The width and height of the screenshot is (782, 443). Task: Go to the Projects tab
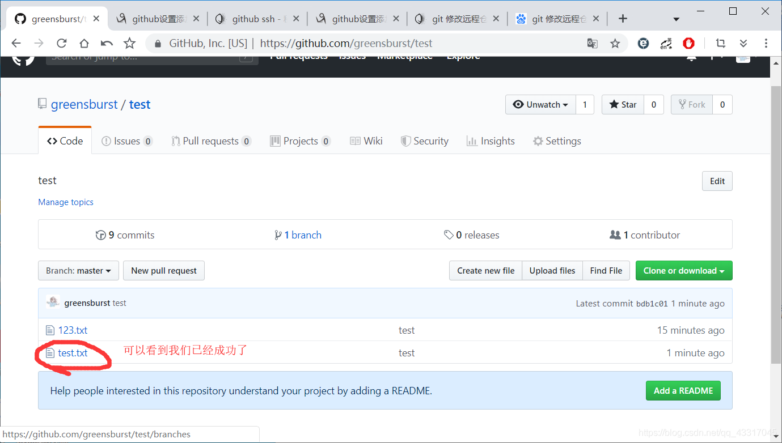coord(301,141)
